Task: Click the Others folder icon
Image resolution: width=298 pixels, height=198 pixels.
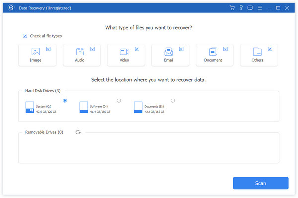Action: pos(257,52)
